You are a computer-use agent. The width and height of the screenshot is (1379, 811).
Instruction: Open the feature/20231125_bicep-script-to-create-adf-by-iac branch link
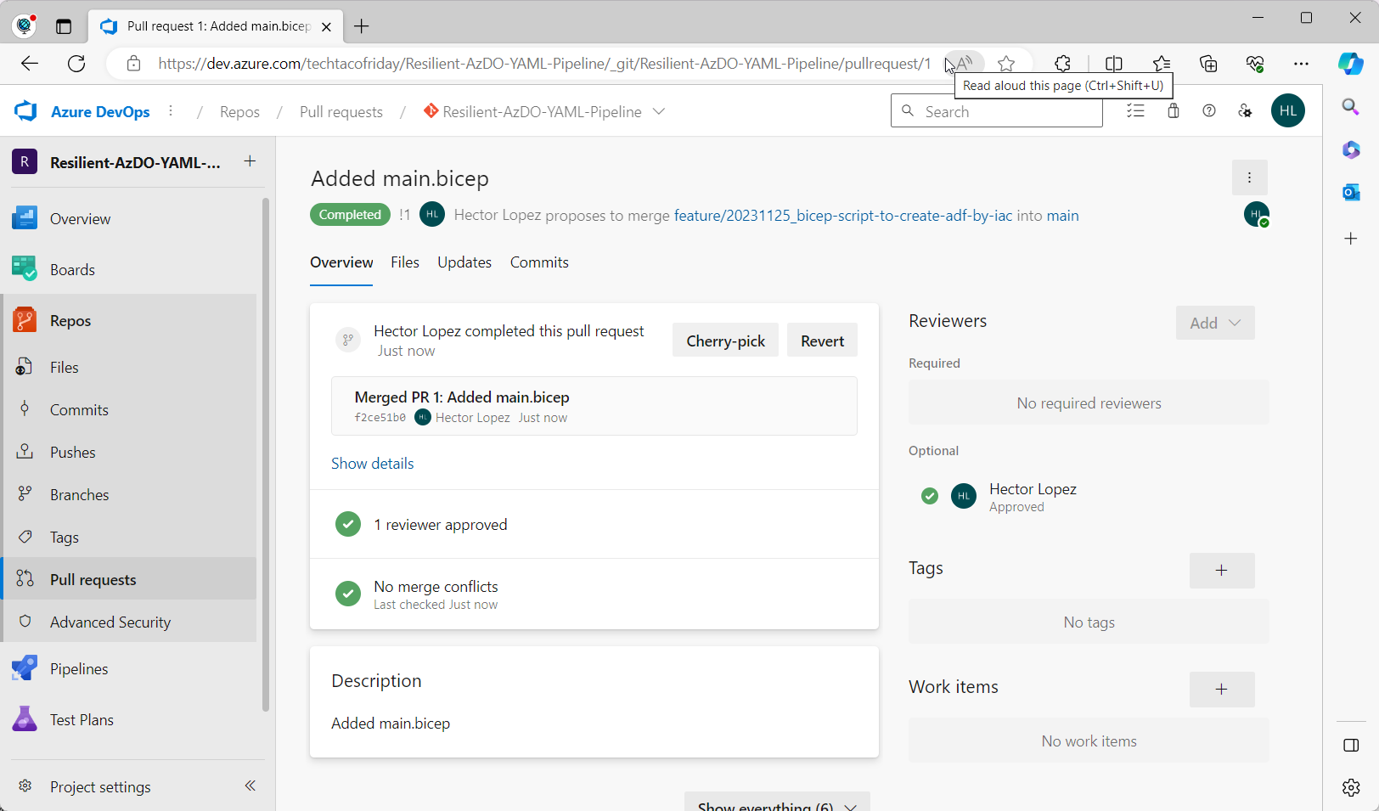click(843, 216)
